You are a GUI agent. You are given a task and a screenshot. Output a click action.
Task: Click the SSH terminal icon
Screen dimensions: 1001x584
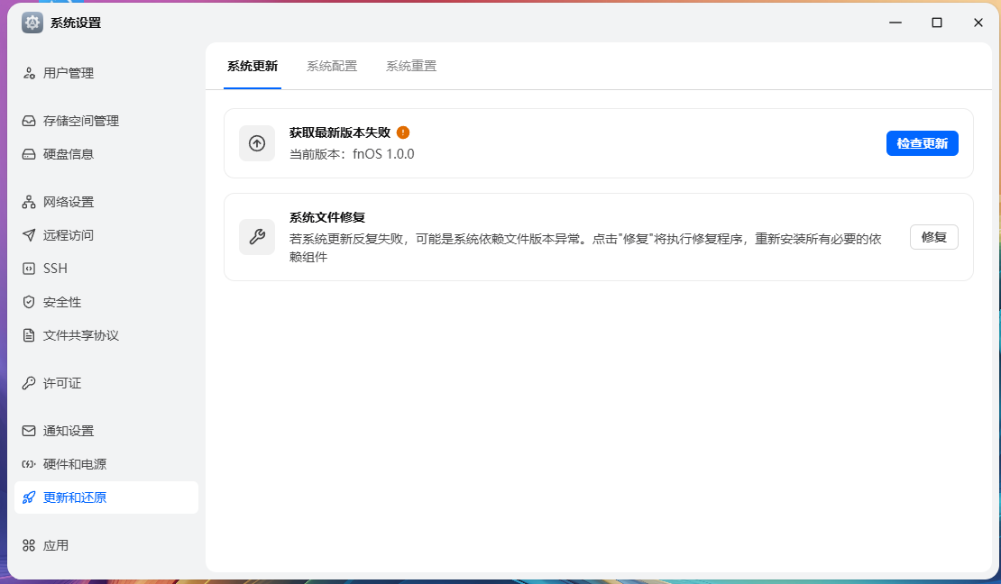coord(29,269)
